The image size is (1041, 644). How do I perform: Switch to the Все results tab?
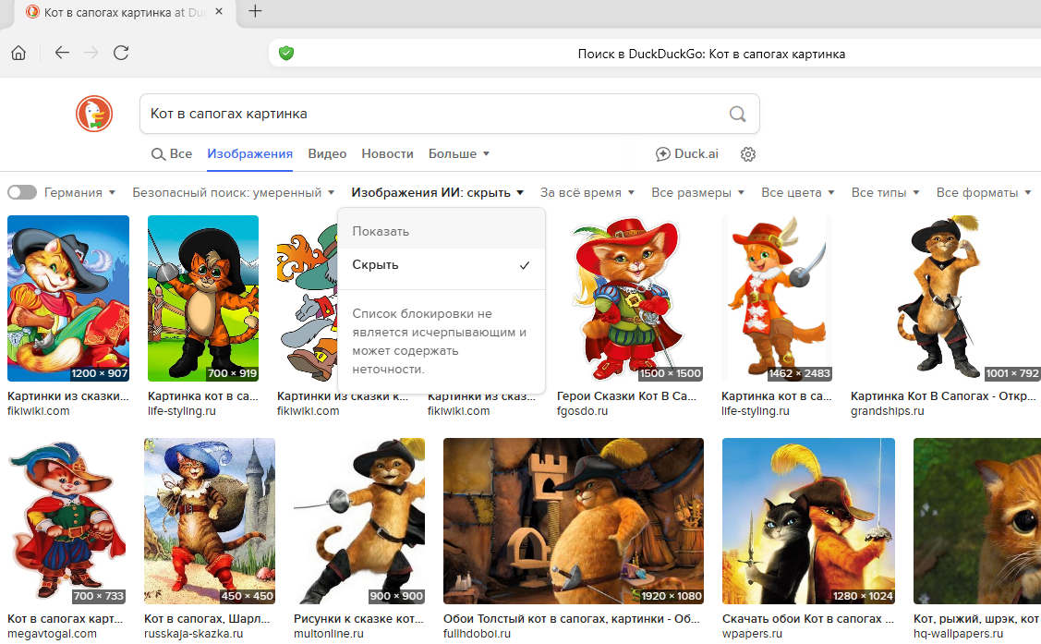coord(172,154)
